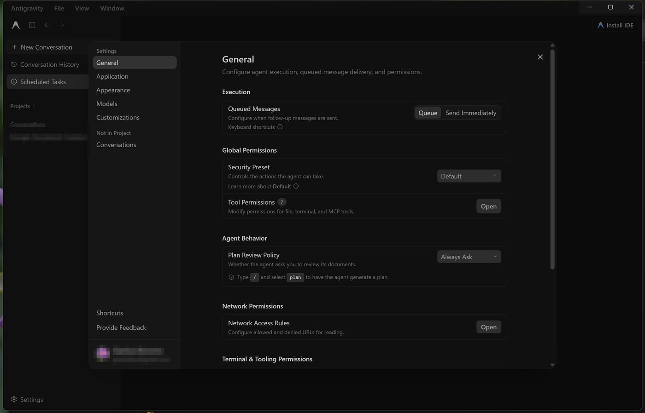Go forward with the right arrow icon
The height and width of the screenshot is (413, 645).
point(61,25)
